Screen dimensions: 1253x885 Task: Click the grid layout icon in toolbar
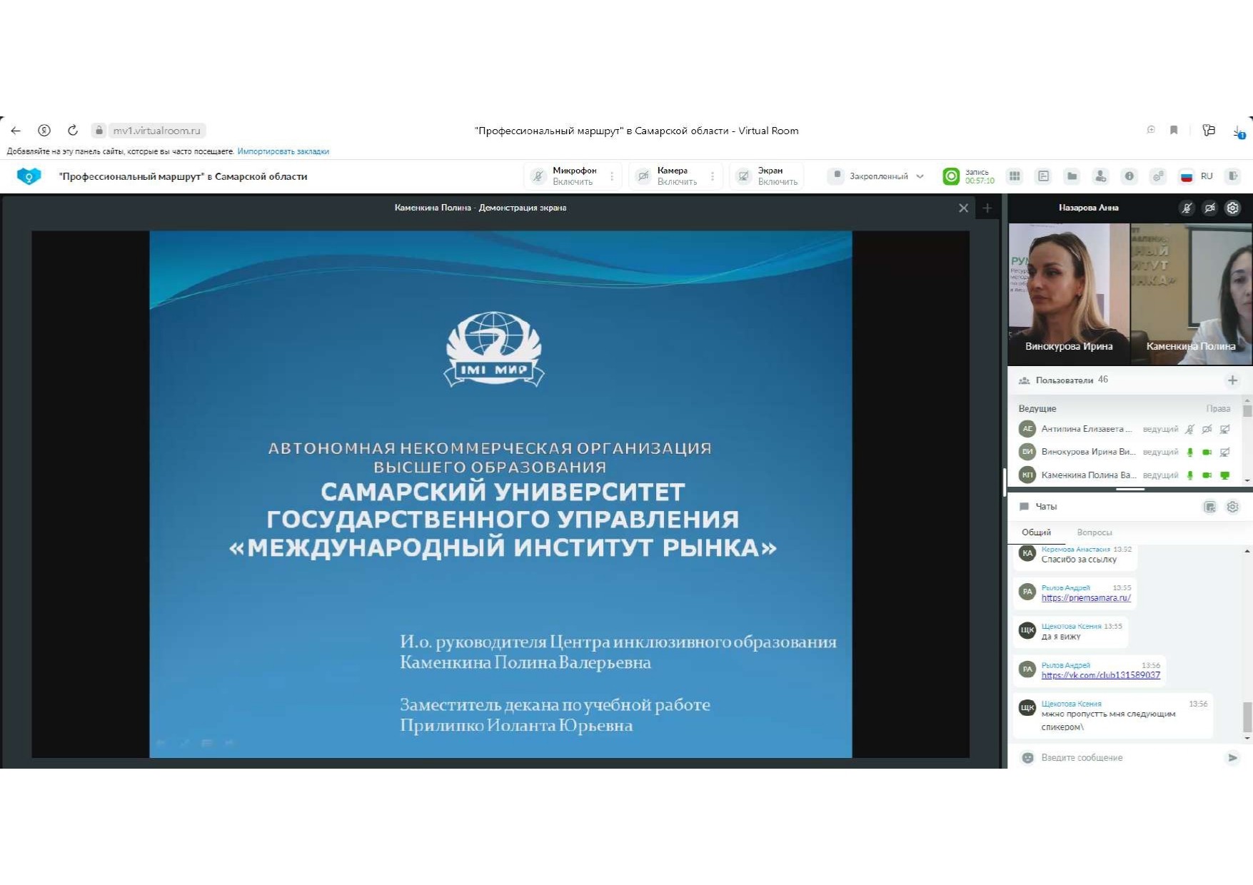[1015, 176]
